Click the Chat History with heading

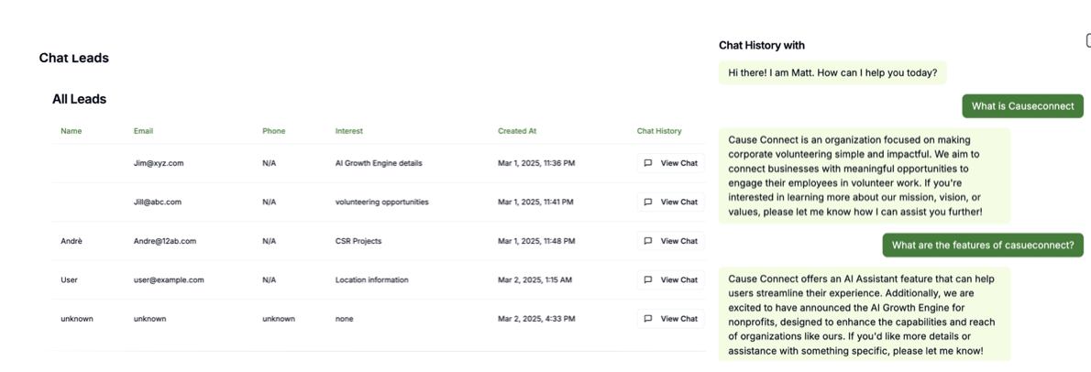pos(762,46)
